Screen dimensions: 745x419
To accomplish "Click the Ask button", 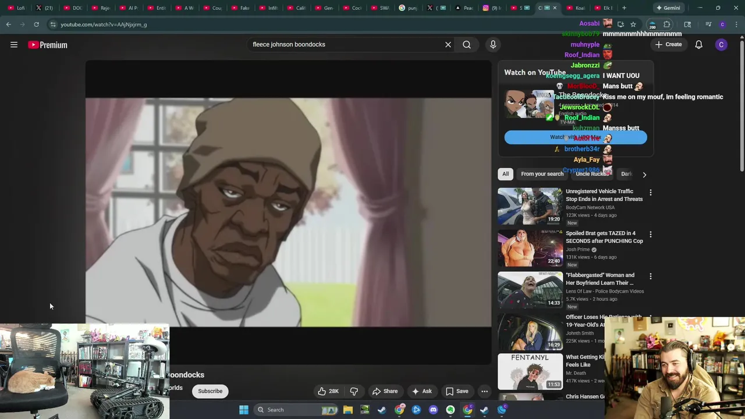I will (422, 391).
